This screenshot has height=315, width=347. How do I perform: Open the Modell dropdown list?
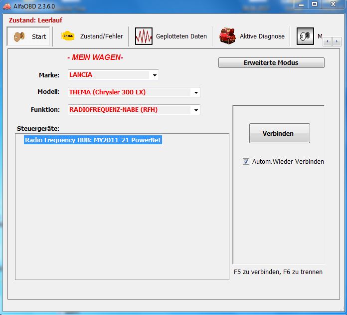pyautogui.click(x=196, y=93)
